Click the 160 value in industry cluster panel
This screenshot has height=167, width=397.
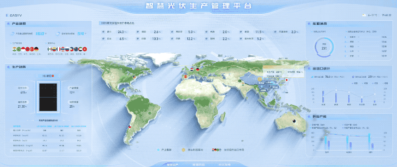(x=40, y=34)
